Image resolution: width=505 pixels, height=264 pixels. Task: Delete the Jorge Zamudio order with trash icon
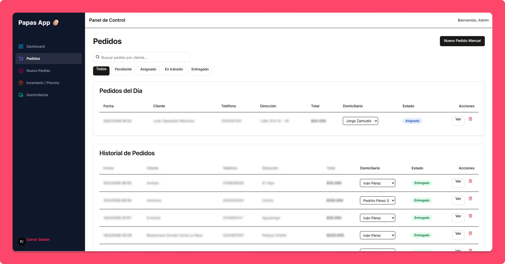coord(470,119)
